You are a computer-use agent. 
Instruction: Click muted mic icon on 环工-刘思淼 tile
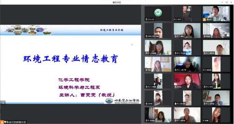pos(205,104)
